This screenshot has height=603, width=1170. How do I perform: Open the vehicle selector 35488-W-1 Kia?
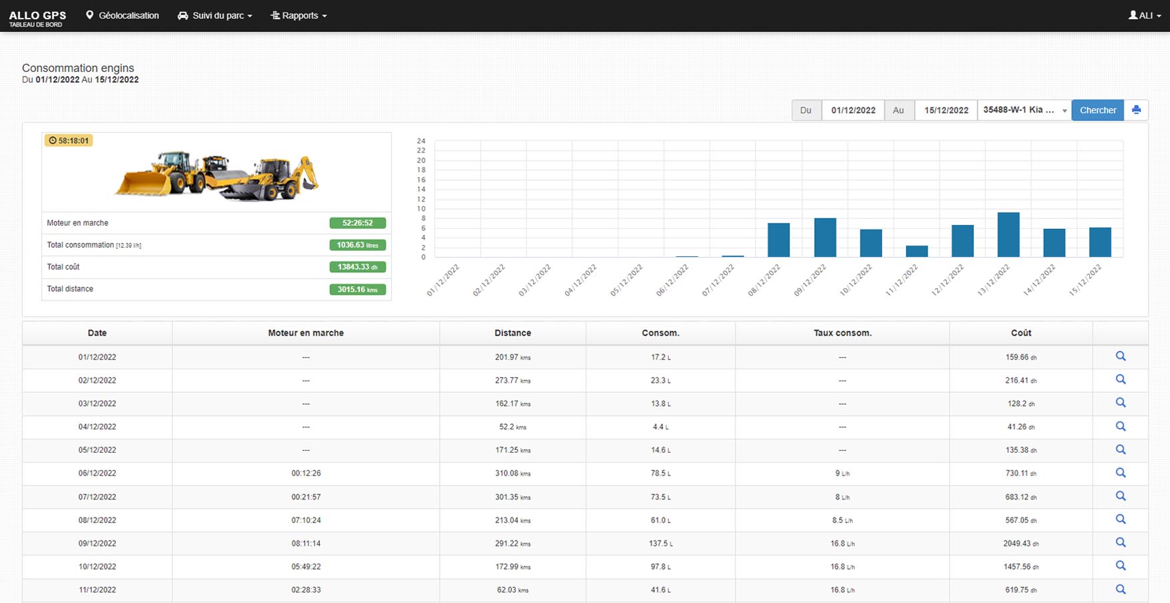(1024, 110)
